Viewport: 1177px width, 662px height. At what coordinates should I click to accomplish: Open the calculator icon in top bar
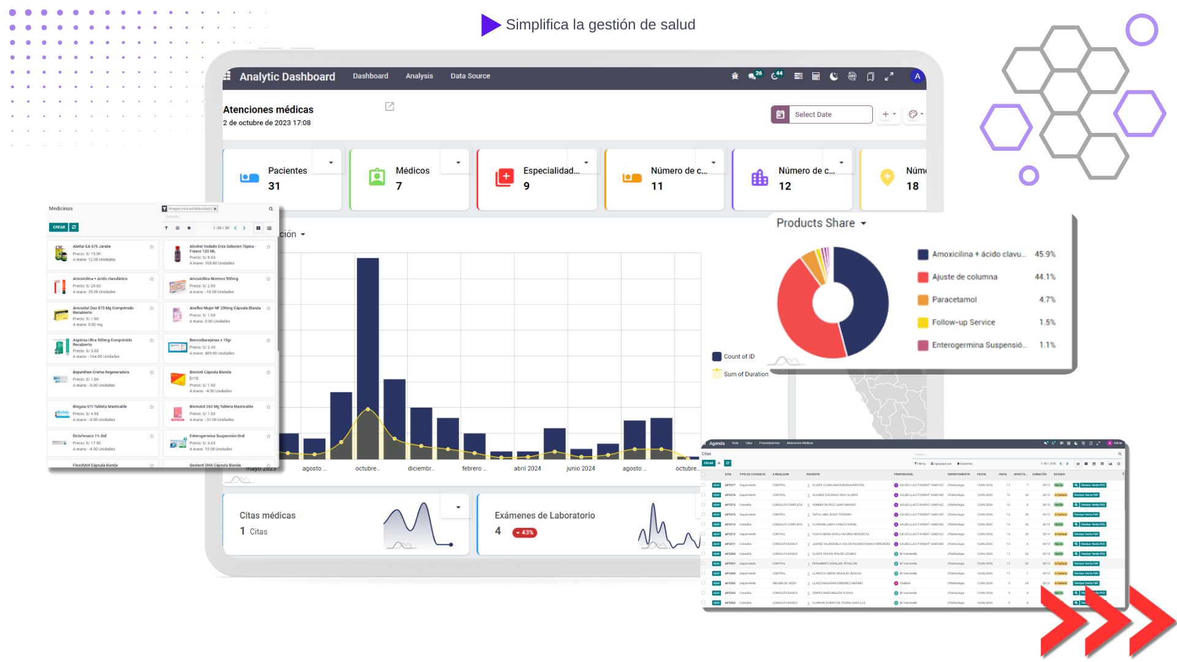[816, 76]
